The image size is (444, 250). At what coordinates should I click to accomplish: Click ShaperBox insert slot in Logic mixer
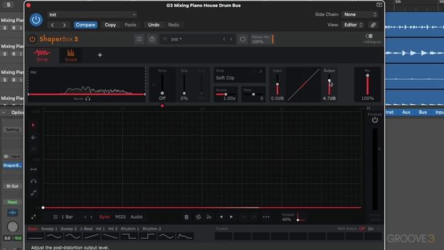pos(12,165)
